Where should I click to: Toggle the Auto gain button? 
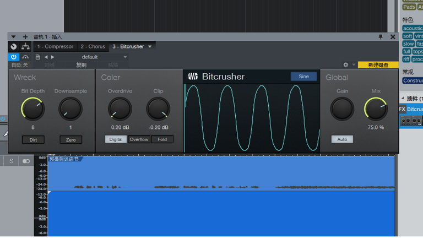tap(342, 139)
